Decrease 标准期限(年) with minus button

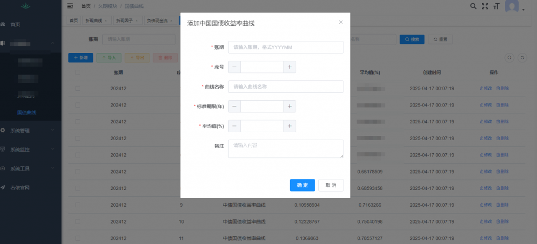[234, 107]
